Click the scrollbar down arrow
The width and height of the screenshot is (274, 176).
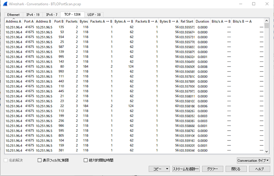click(267, 151)
